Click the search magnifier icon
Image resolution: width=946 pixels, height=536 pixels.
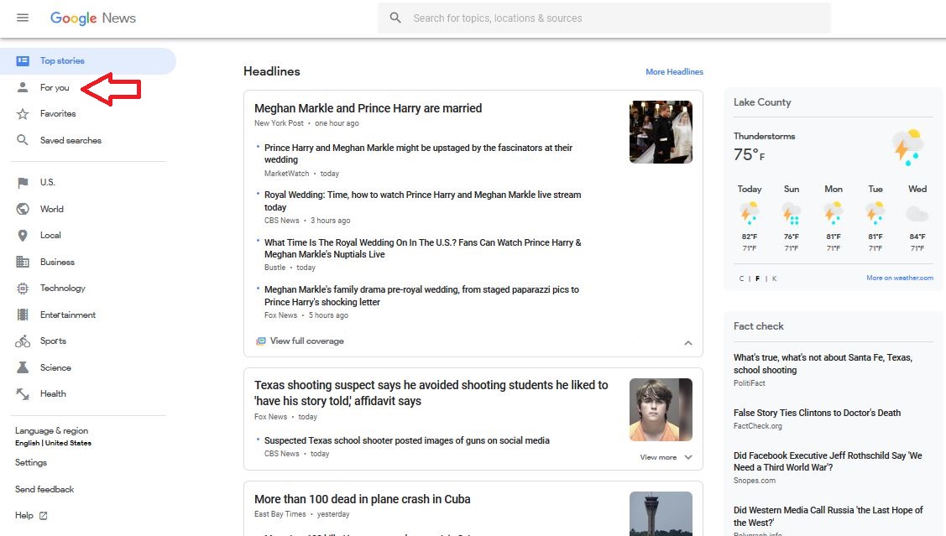coord(395,18)
